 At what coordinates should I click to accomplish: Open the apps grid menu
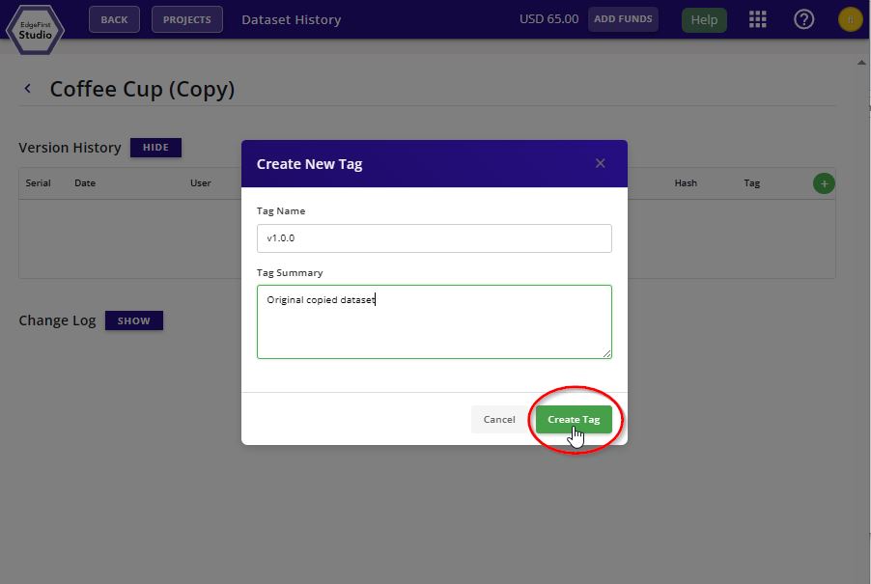[757, 18]
